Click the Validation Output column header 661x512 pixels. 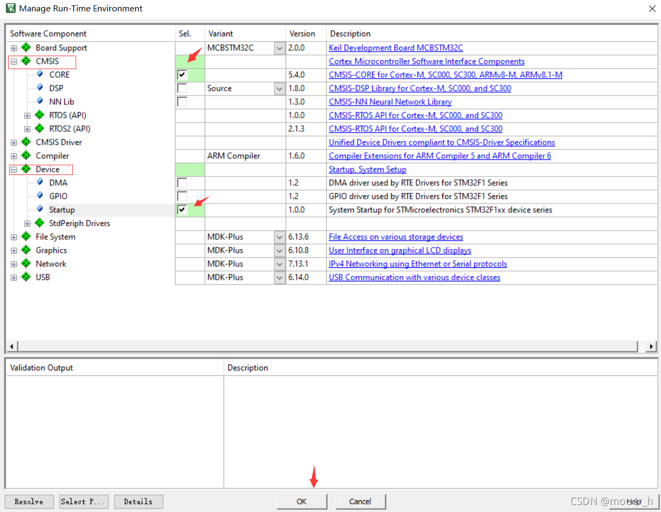click(x=114, y=368)
